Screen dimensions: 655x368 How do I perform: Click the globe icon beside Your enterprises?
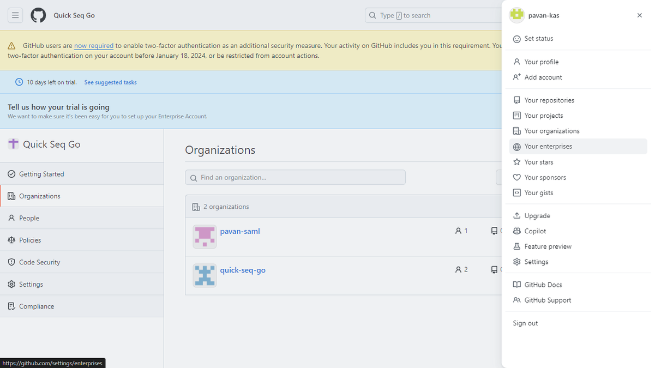coord(517,147)
